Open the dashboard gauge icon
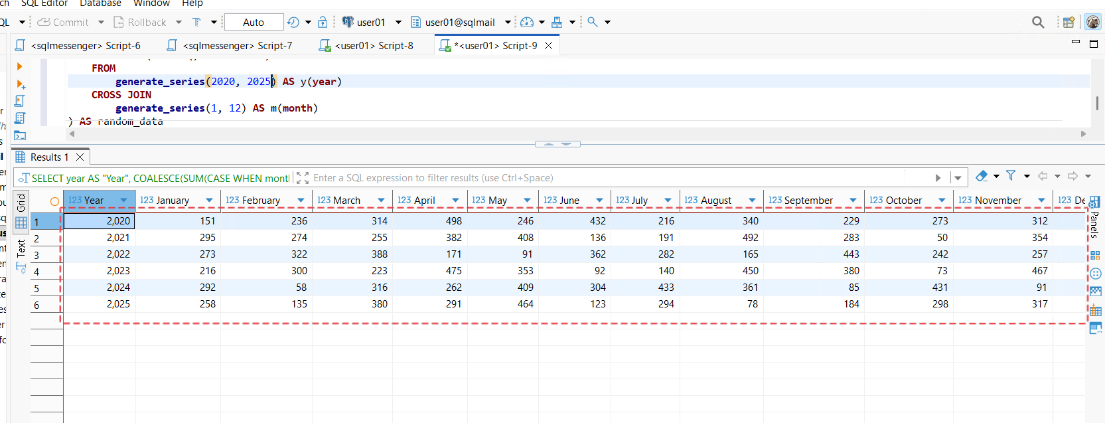1105x423 pixels. (527, 22)
